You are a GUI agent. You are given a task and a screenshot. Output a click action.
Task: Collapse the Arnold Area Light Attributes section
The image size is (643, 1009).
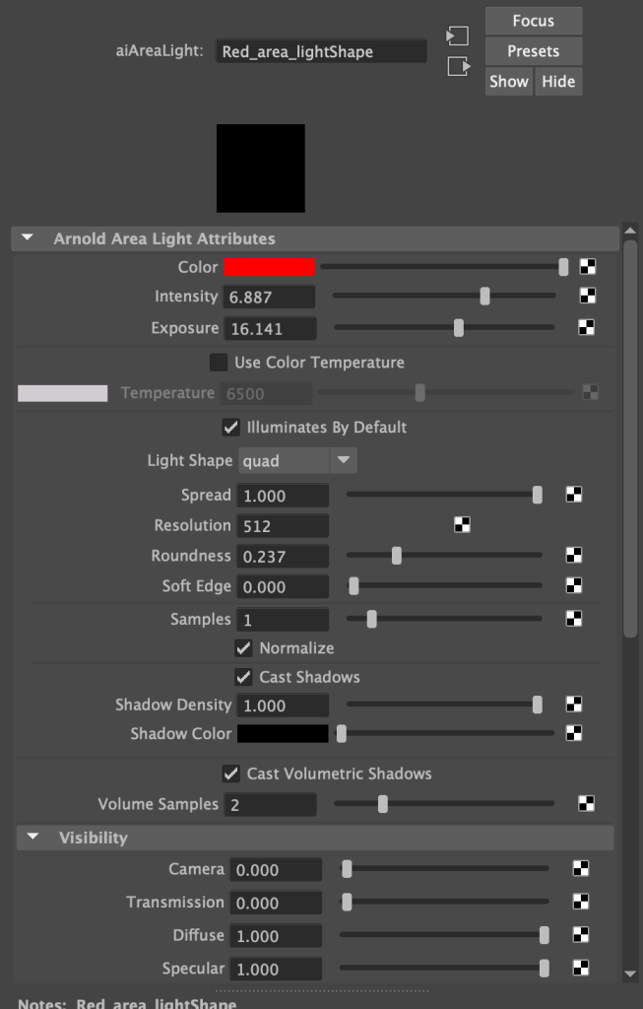tap(28, 238)
